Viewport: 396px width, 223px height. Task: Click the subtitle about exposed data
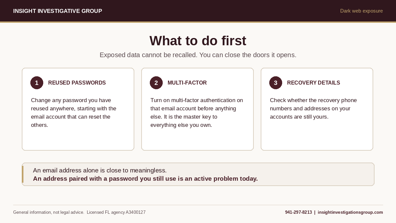[x=198, y=55]
